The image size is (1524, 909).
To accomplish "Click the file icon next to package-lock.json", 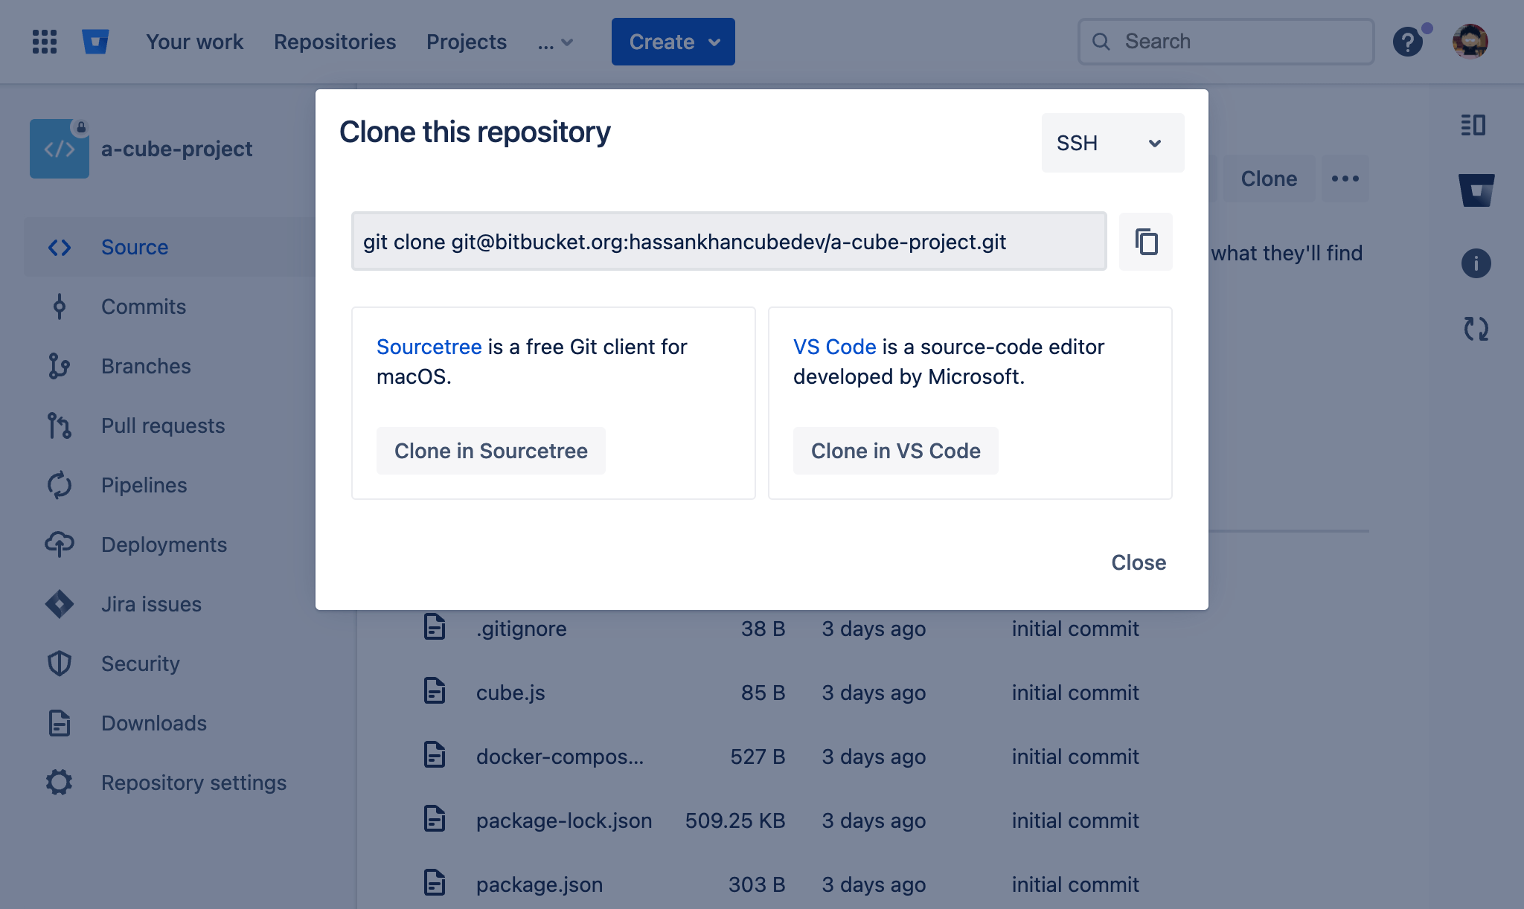I will click(435, 819).
